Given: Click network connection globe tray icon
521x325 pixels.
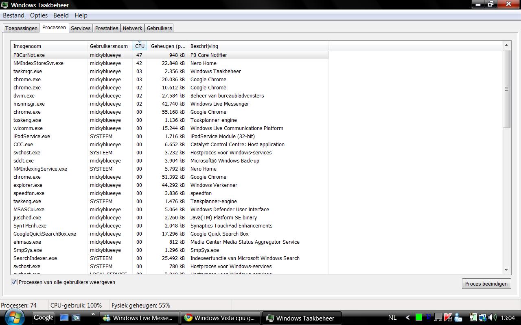Looking at the screenshot, I should 482,317.
